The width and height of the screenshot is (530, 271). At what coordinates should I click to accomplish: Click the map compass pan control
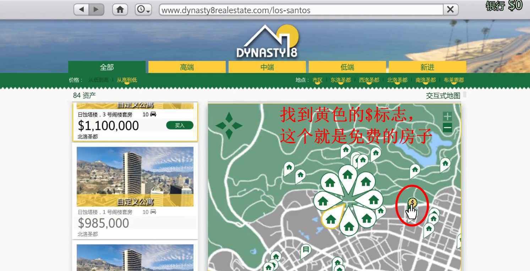tap(229, 126)
